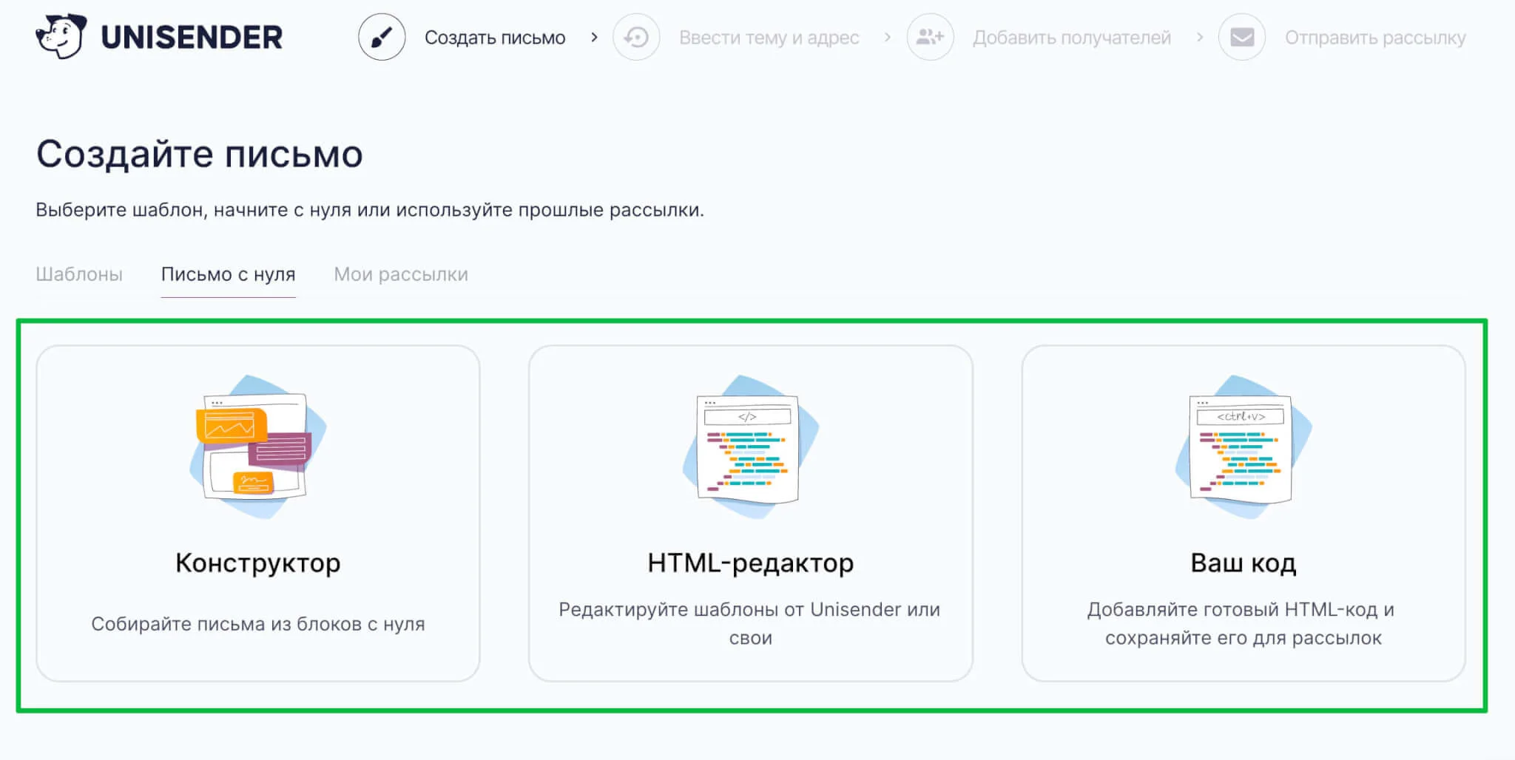Select the Письмо с нуля tab

(229, 274)
